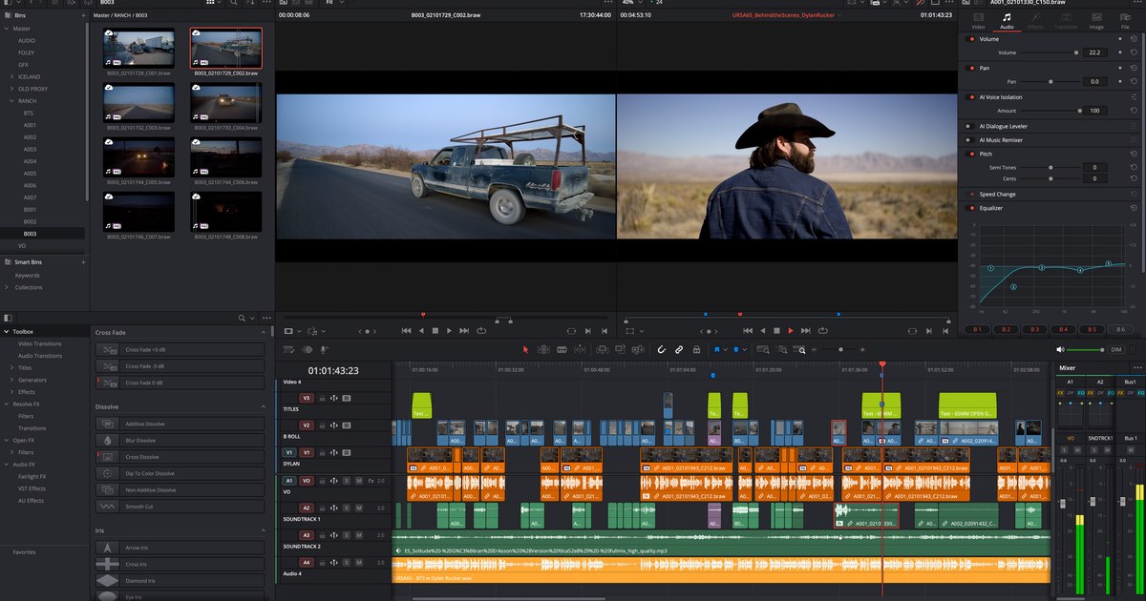1146x601 pixels.
Task: Click the Detail Zoom icon
Action: [782, 350]
